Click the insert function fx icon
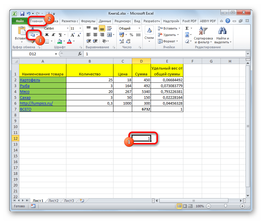Image resolution: width=262 pixels, height=221 pixels. 80,54
